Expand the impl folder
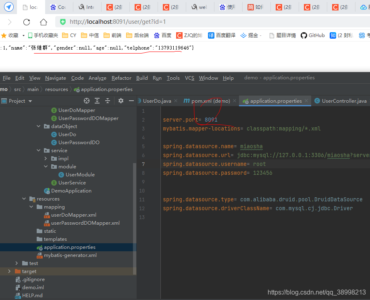This screenshot has width=370, height=300. (x=46, y=158)
